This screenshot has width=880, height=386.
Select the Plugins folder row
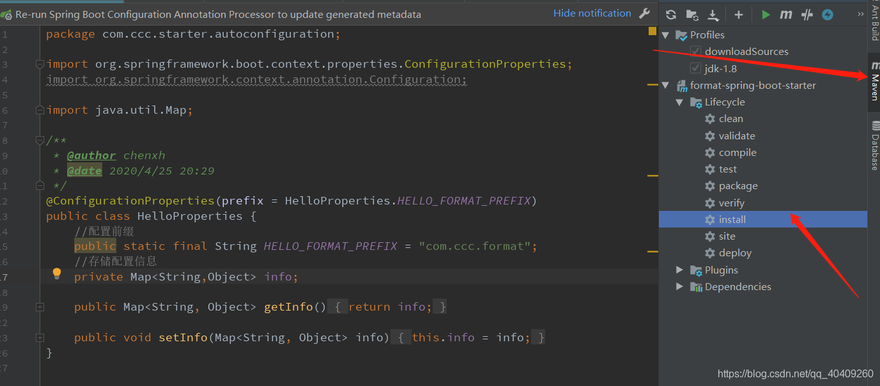tap(722, 270)
